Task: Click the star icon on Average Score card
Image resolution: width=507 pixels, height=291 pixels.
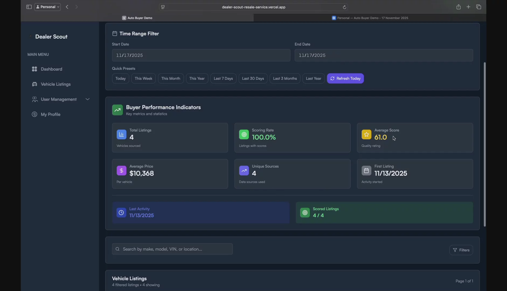Action: click(366, 134)
